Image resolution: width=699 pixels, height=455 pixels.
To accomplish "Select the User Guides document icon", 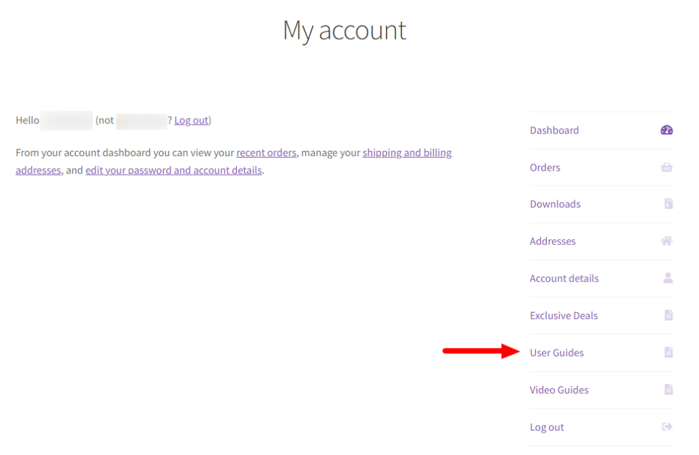I will tap(668, 352).
